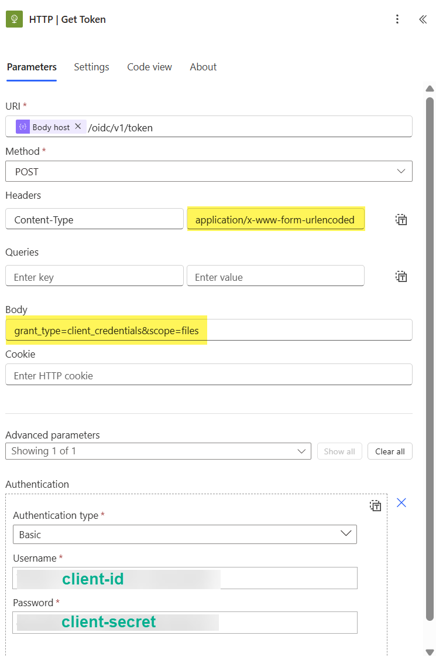Image resolution: width=436 pixels, height=656 pixels.
Task: Click the HTTP action globe icon
Action: tap(14, 19)
